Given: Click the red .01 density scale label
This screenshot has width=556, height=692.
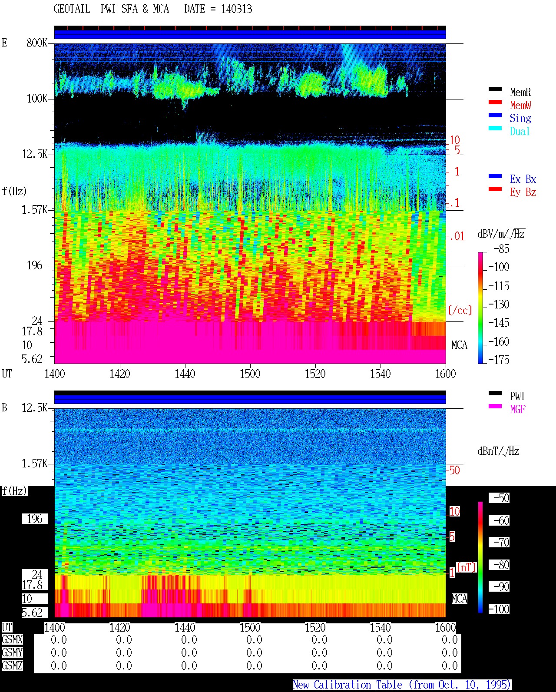Looking at the screenshot, I should 457,237.
